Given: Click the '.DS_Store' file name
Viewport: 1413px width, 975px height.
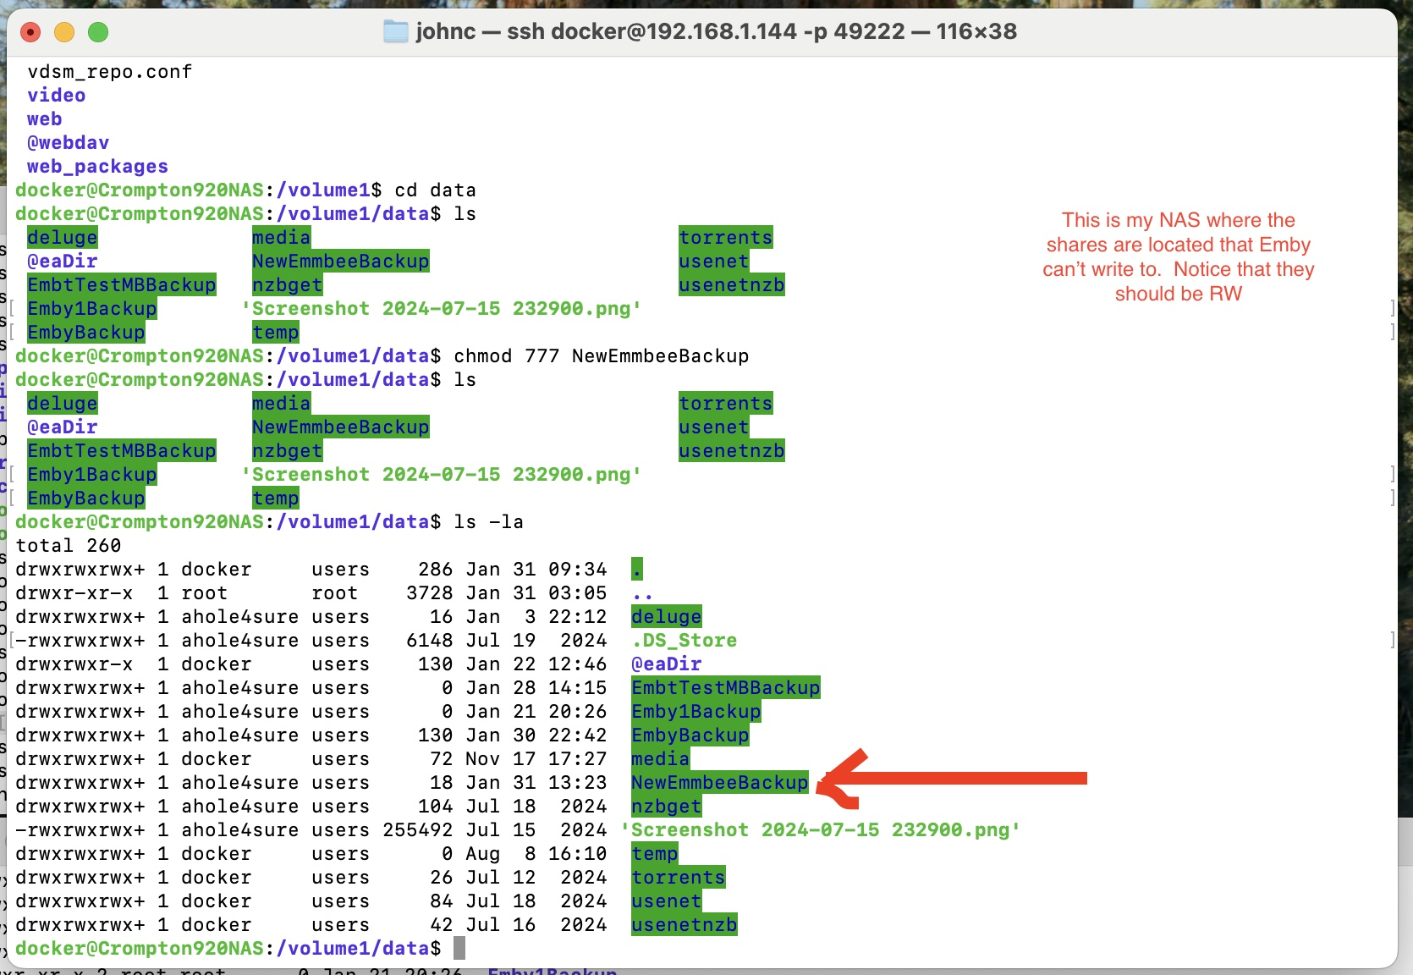Looking at the screenshot, I should coord(685,641).
